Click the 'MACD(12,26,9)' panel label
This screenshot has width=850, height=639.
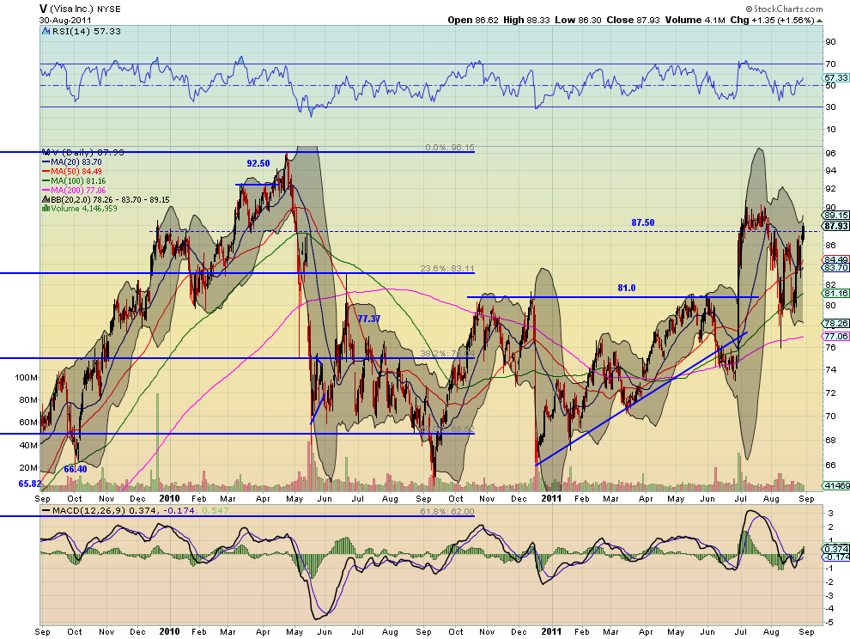(x=89, y=511)
